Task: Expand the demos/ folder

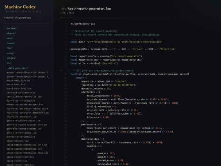Action: (11, 33)
